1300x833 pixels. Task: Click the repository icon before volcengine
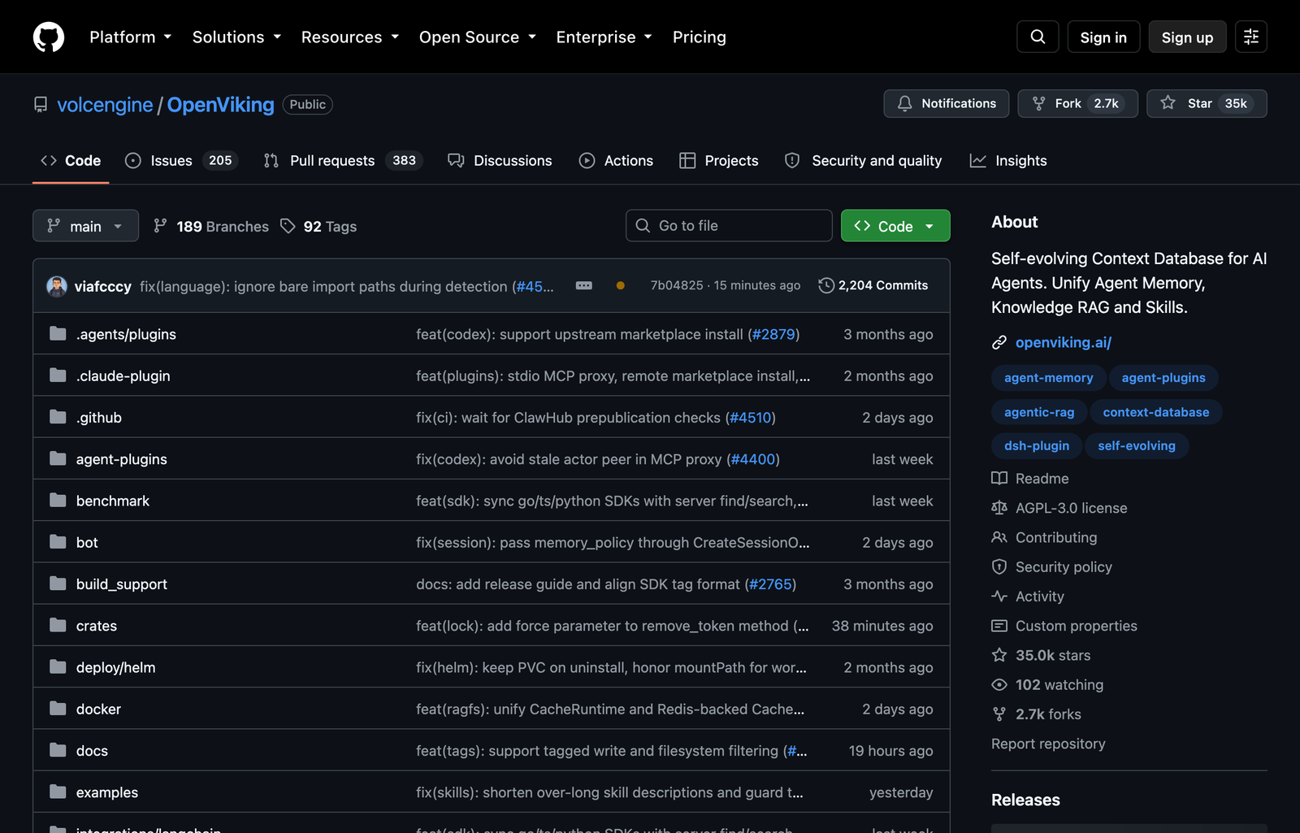coord(41,105)
